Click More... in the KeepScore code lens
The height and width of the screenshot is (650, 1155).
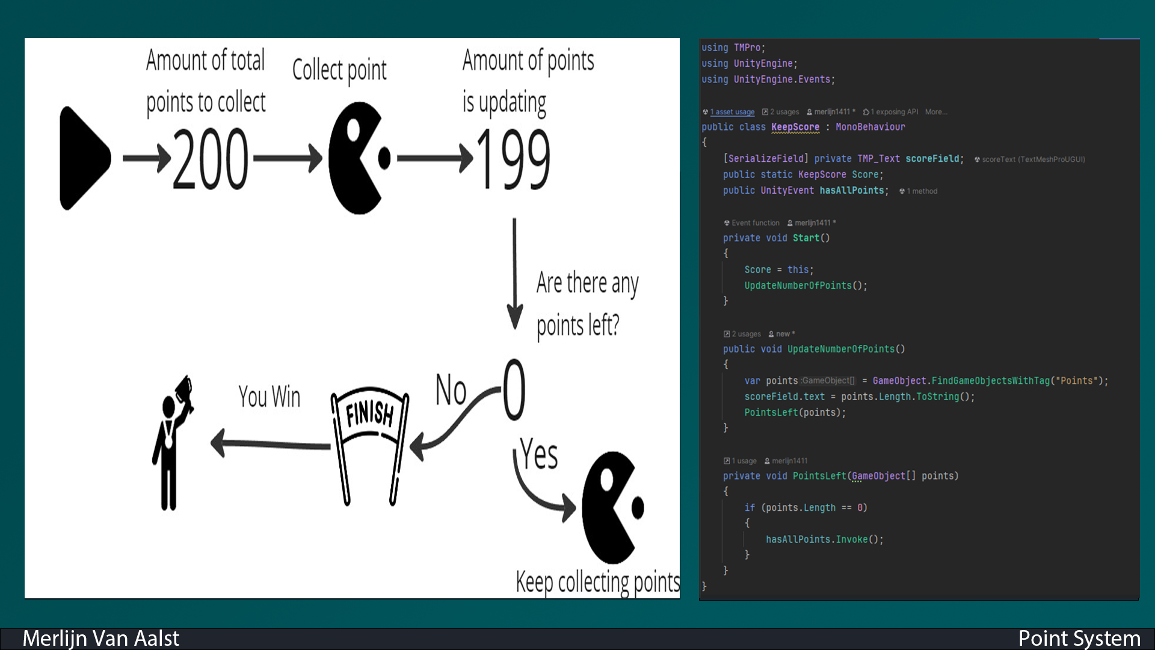(x=936, y=112)
